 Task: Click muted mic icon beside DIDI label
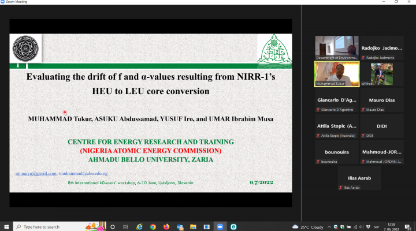tap(363, 136)
